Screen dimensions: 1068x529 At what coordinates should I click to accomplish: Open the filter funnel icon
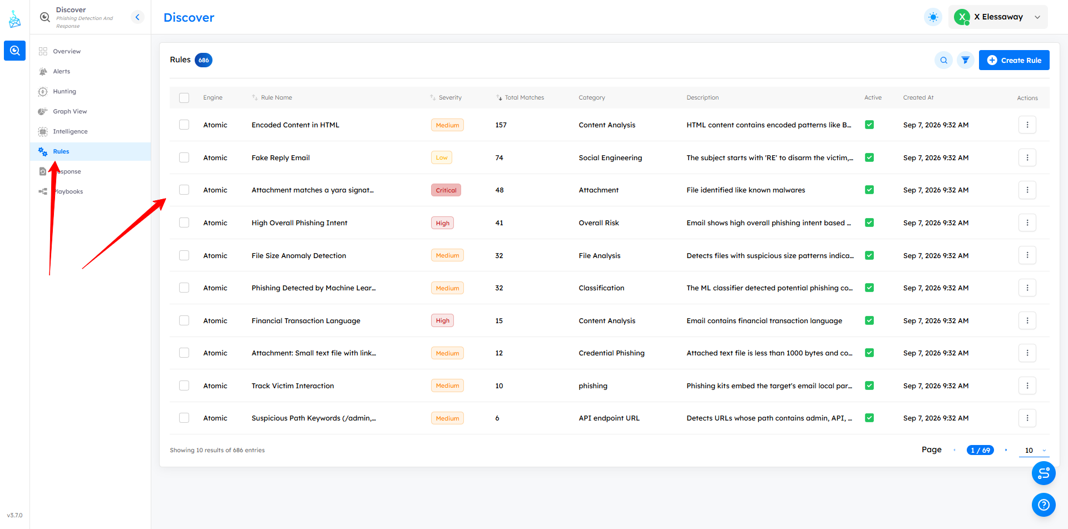coord(966,60)
